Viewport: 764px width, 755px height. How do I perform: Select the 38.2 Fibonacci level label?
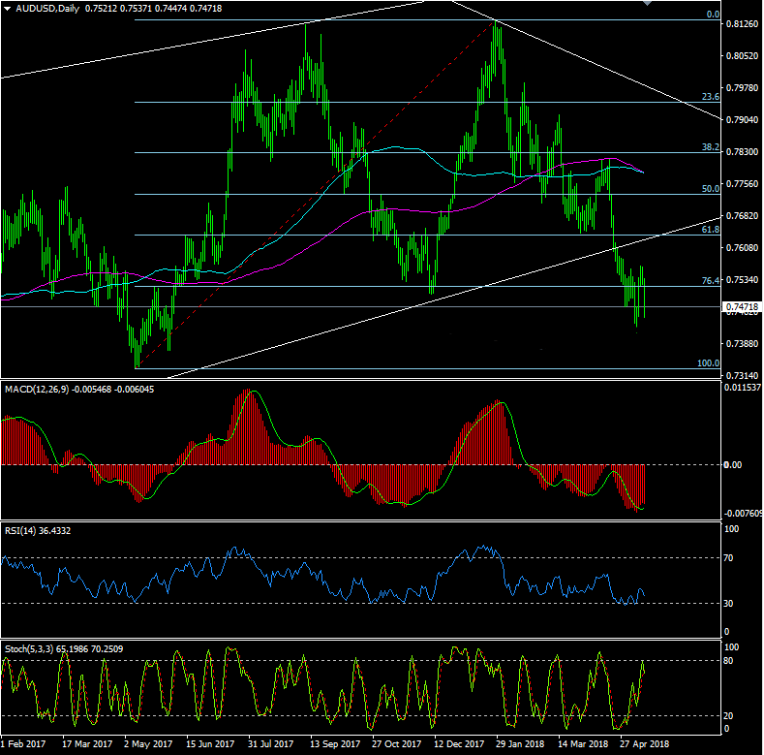pos(710,148)
